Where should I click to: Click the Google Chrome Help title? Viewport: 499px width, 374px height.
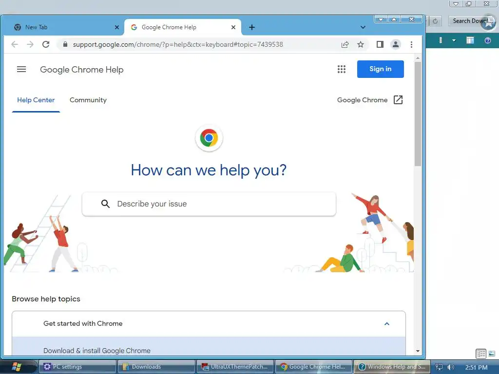pos(82,70)
